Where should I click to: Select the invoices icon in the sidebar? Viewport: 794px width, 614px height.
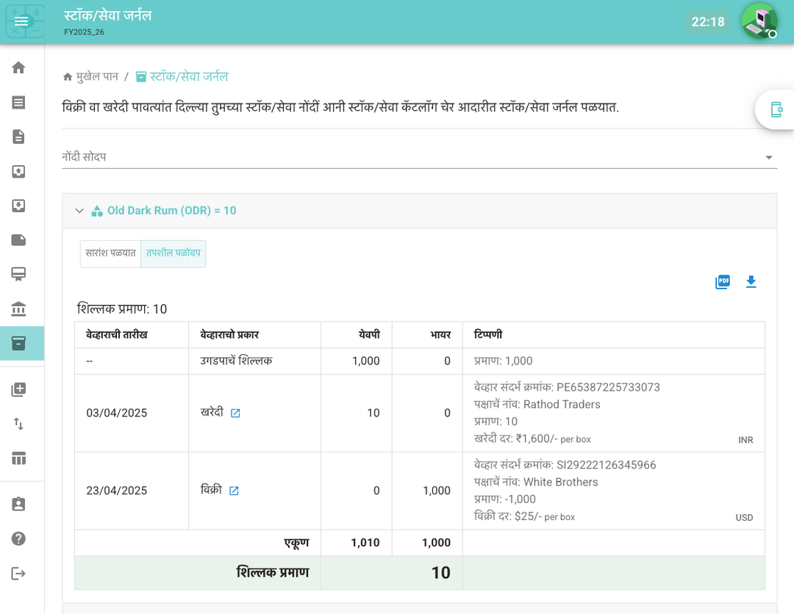point(18,102)
